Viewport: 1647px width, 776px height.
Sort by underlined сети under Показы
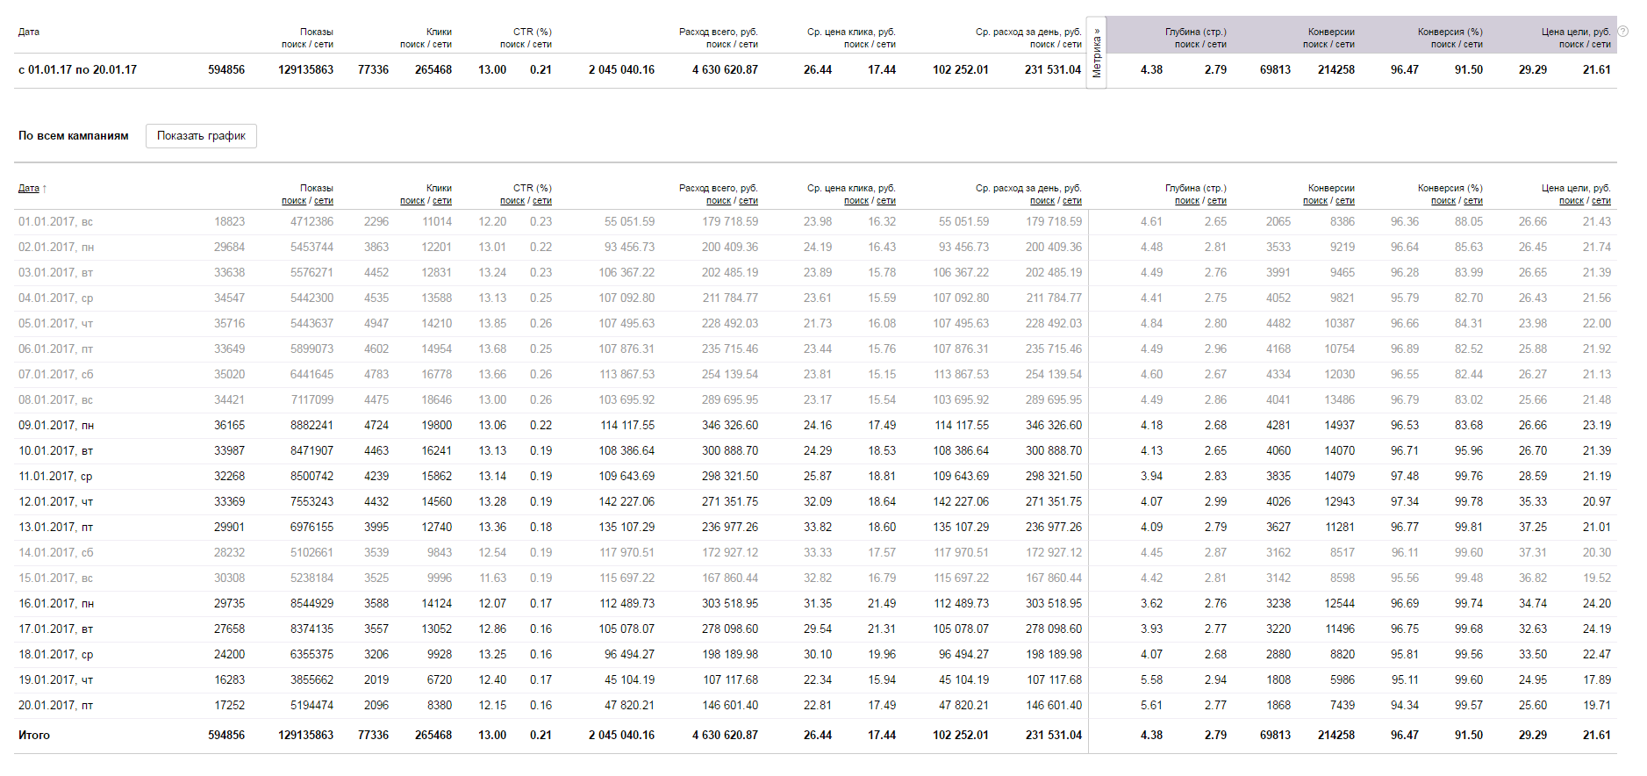(324, 201)
